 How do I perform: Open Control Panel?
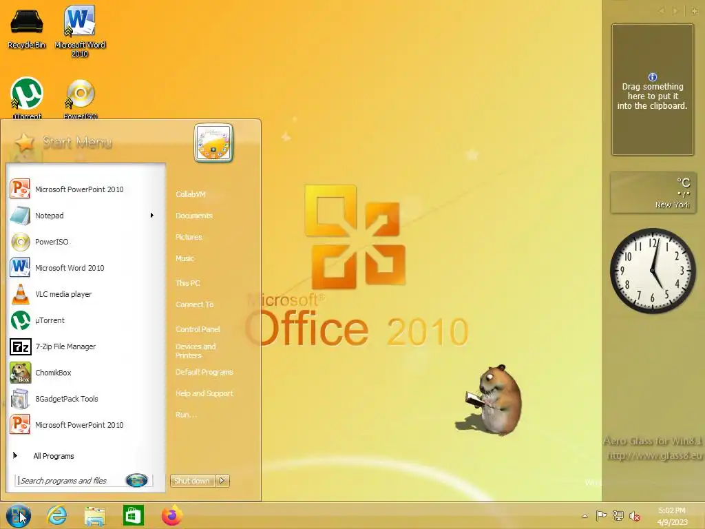(198, 329)
